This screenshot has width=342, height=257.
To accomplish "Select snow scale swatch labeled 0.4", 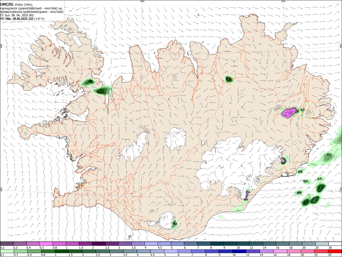I will coord(33,244).
